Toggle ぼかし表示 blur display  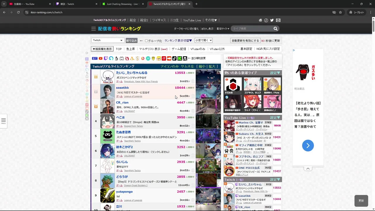pos(207,29)
